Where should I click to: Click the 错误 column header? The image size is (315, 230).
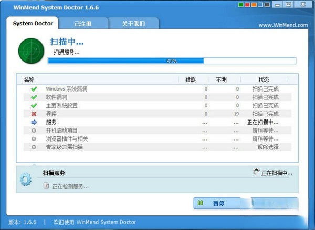point(191,79)
